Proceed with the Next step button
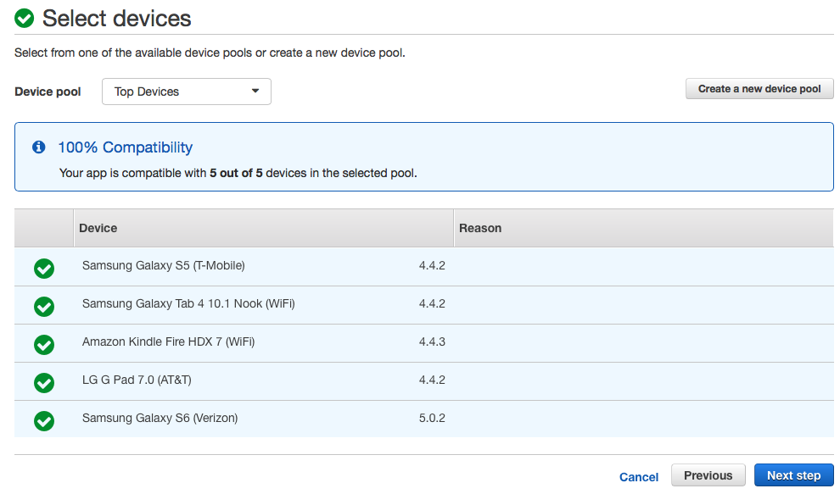Viewport: 840px width, 494px height. tap(793, 475)
